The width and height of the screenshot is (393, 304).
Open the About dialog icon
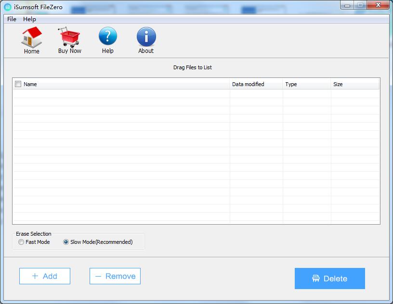click(145, 36)
